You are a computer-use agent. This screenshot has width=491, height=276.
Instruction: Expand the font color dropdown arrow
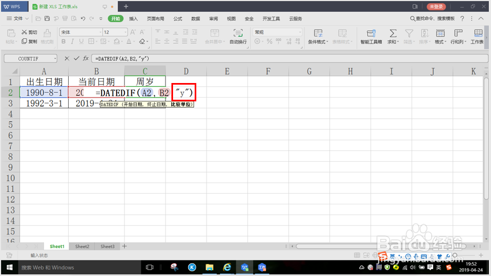pos(134,41)
